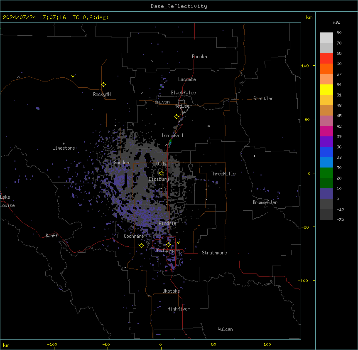Click the legend value -30

tap(340, 219)
